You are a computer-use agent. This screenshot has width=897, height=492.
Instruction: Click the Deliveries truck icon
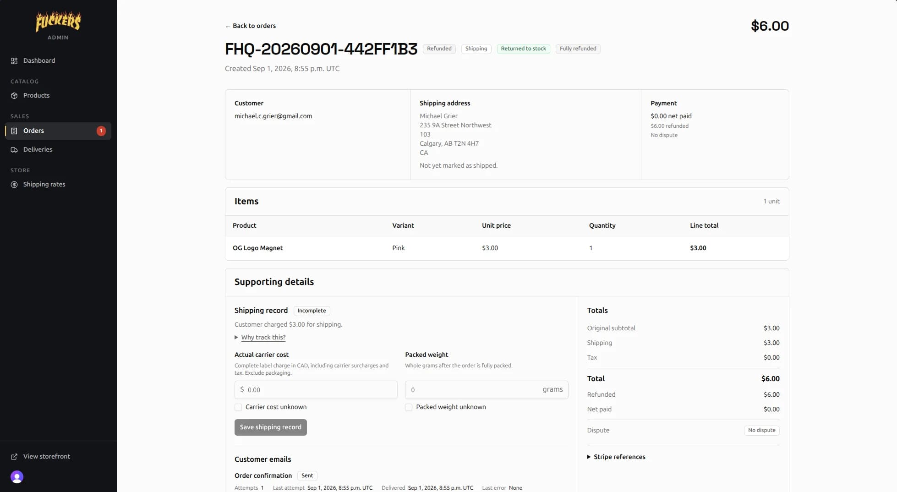pyautogui.click(x=14, y=150)
